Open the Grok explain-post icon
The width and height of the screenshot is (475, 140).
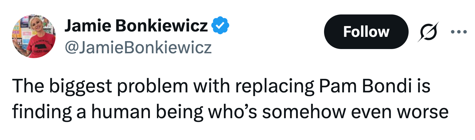(428, 32)
